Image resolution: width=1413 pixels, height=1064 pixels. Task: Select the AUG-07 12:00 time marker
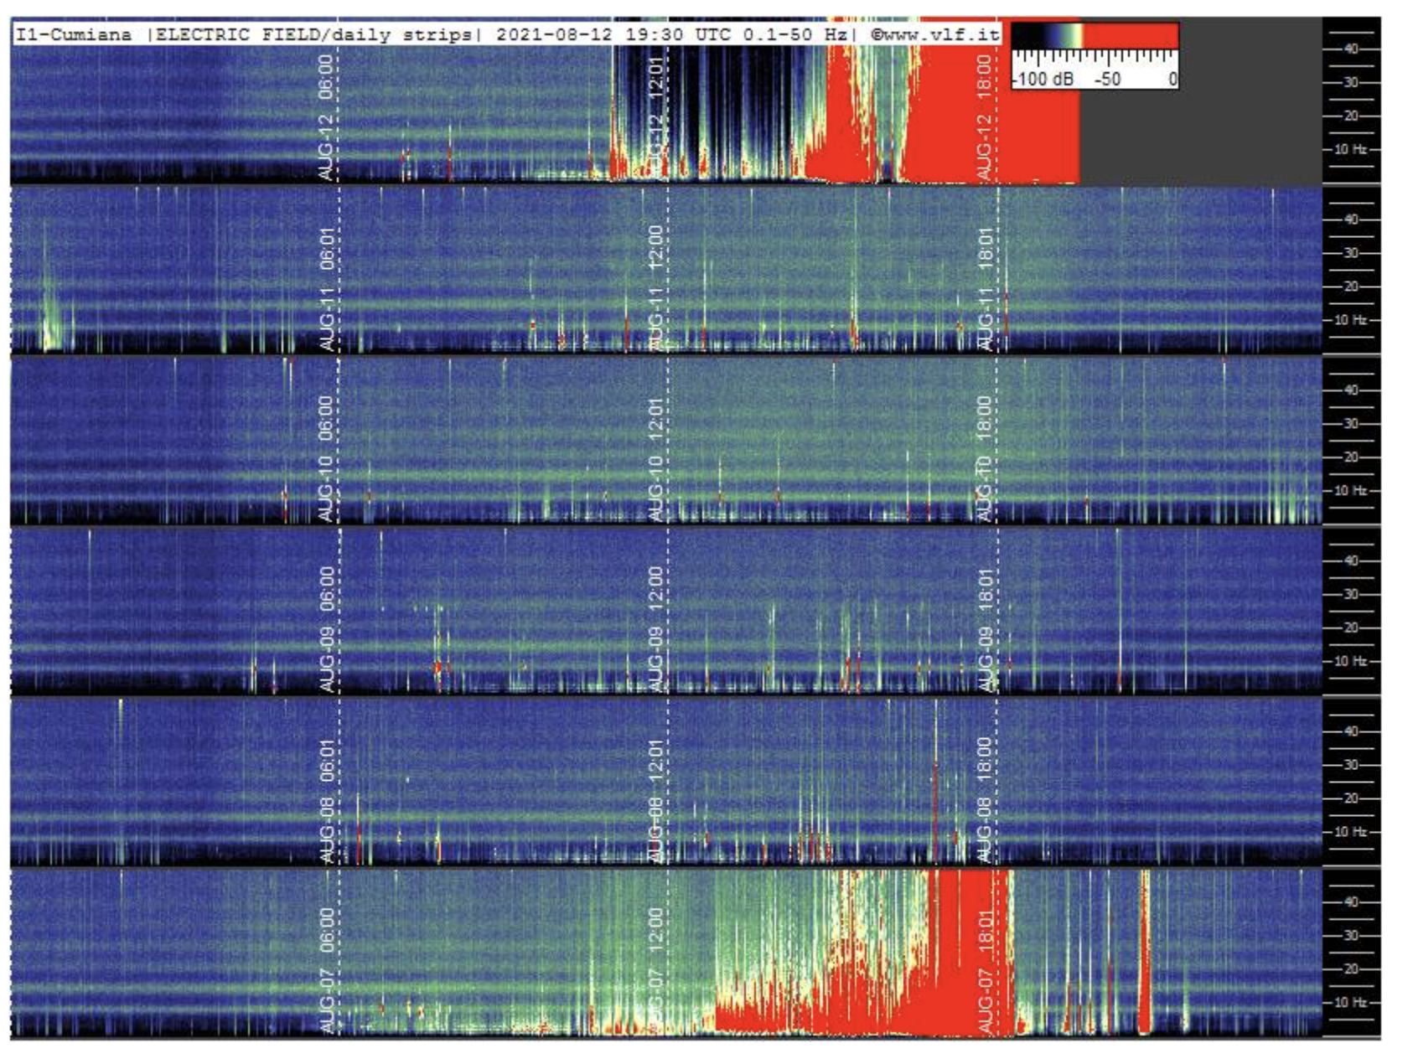[x=656, y=971]
